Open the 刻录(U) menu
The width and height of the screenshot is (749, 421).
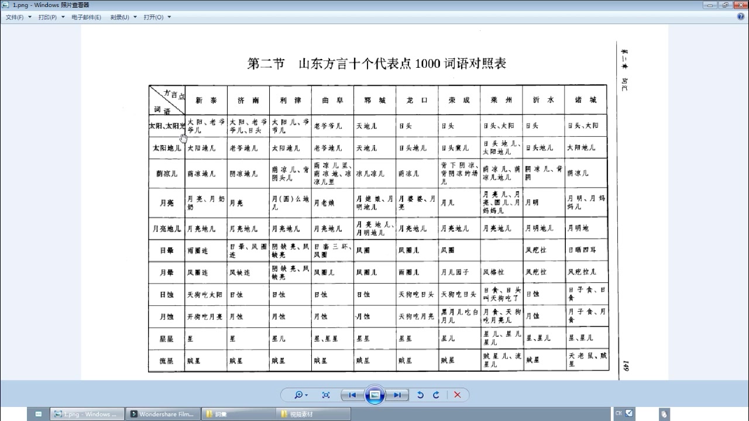123,17
